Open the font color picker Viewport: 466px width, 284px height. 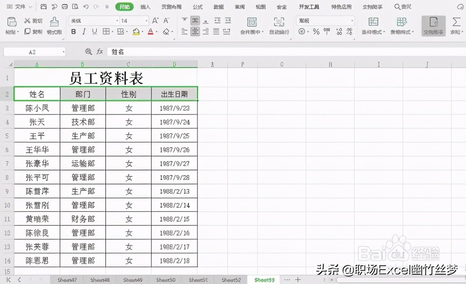pos(151,32)
